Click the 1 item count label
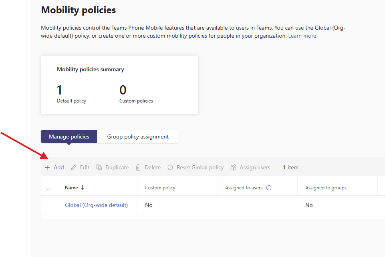The height and width of the screenshot is (257, 385). click(290, 168)
